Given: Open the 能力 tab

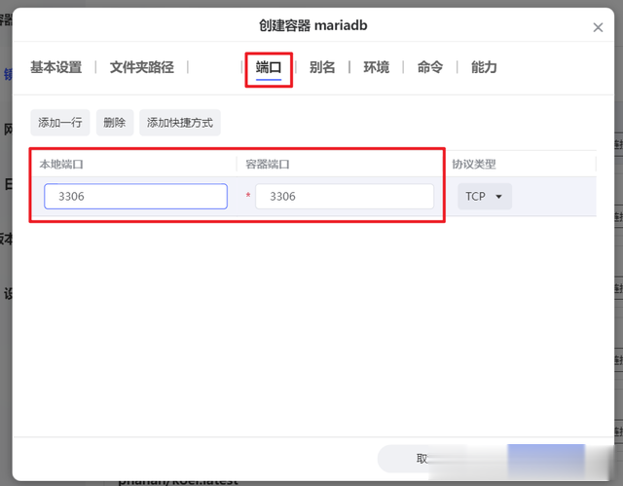Looking at the screenshot, I should point(484,67).
